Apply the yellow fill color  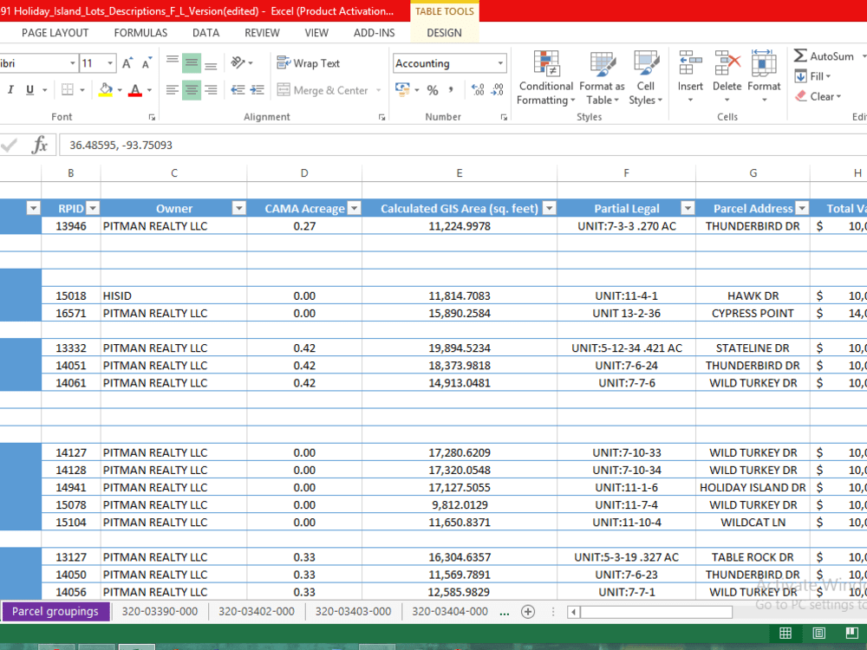tap(106, 89)
